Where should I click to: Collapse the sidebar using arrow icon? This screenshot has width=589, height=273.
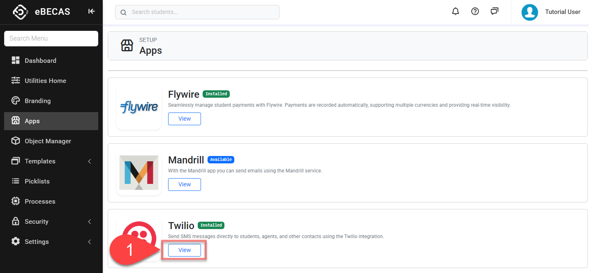tap(91, 11)
